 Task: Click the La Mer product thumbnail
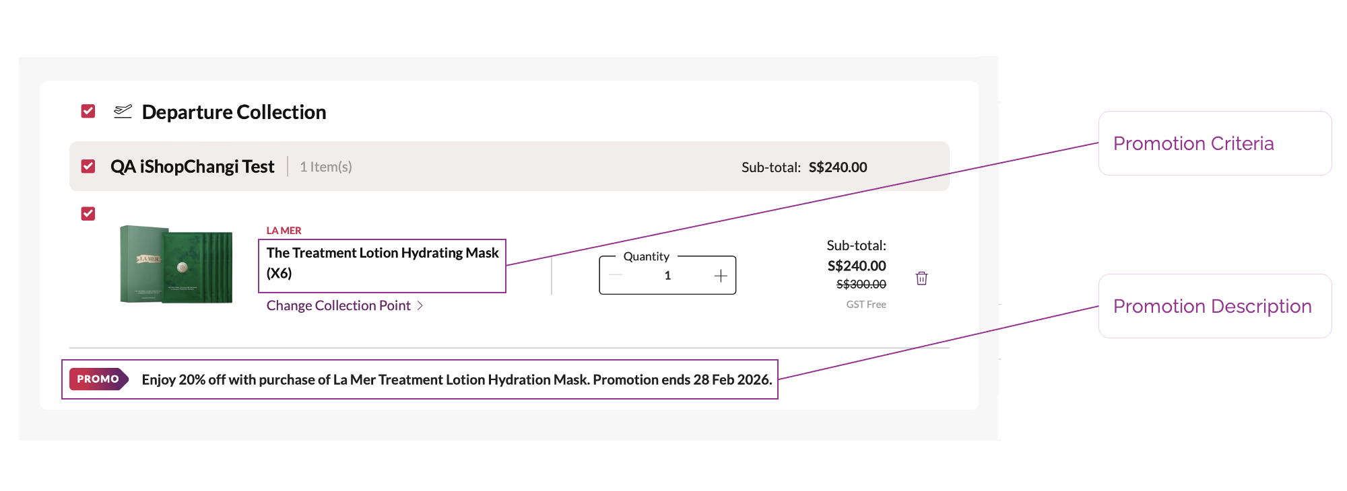[x=176, y=264]
